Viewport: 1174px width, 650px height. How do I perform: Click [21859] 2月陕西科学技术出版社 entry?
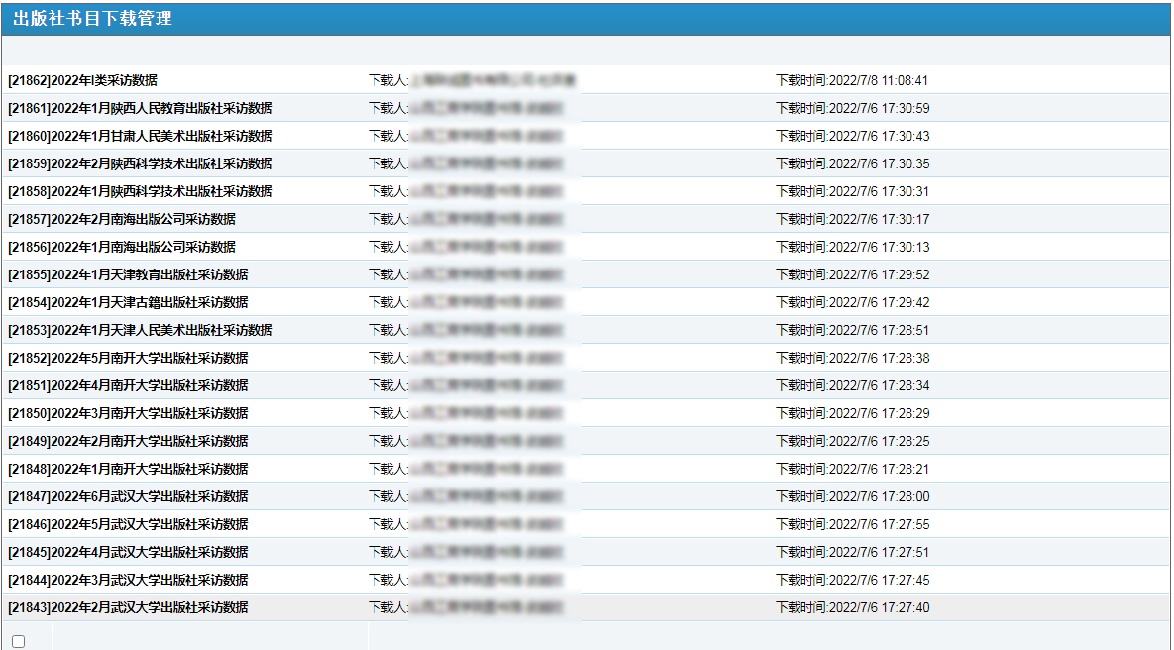point(140,163)
